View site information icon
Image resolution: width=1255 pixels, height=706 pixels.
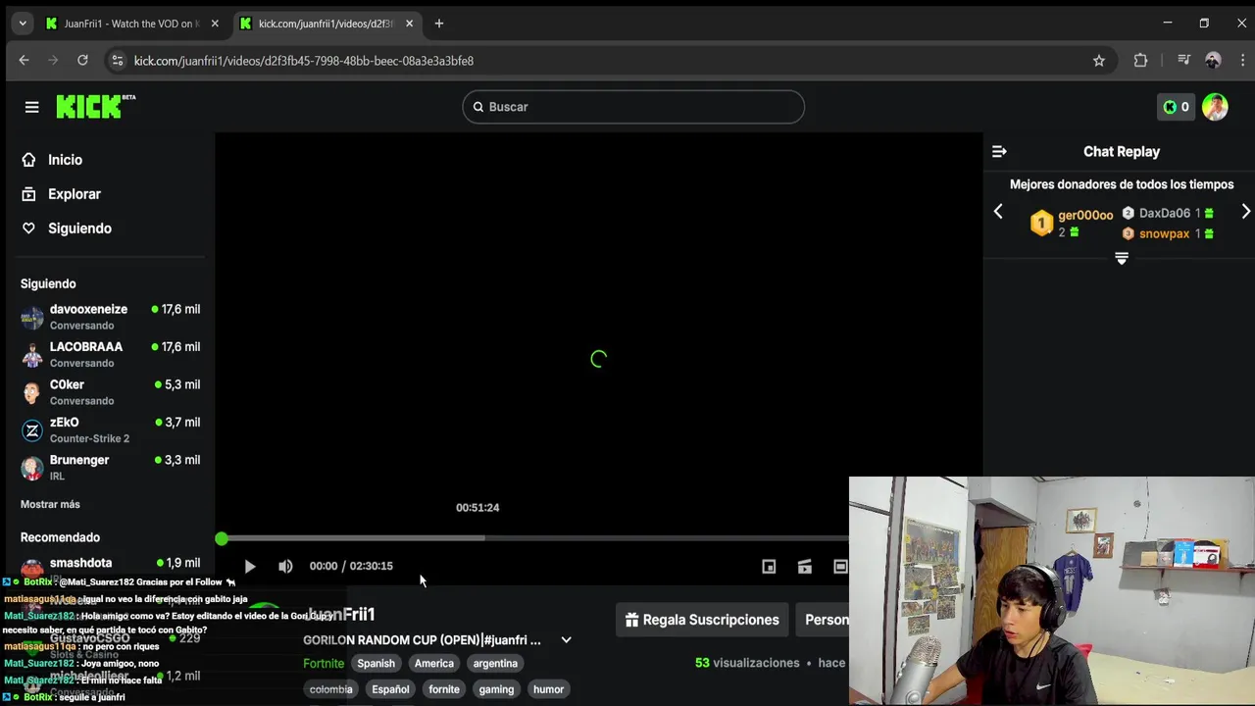pyautogui.click(x=117, y=61)
